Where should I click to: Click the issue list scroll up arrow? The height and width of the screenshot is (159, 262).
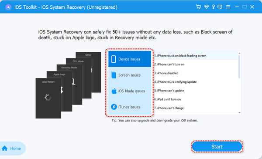239,53
